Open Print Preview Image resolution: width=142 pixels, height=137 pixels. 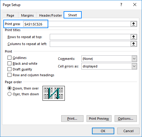coord(99,119)
